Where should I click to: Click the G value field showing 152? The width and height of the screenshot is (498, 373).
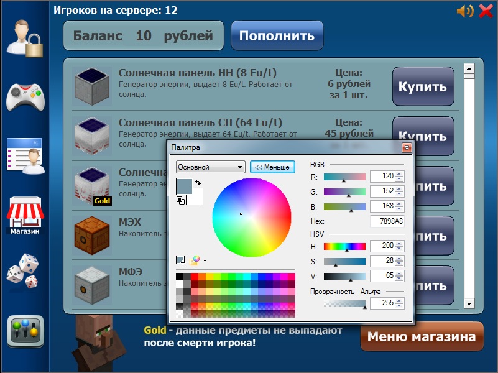(x=382, y=191)
